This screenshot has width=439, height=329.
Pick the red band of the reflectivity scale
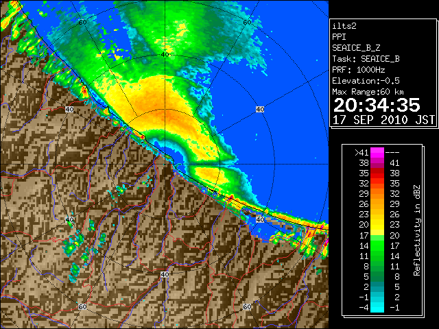377,173
